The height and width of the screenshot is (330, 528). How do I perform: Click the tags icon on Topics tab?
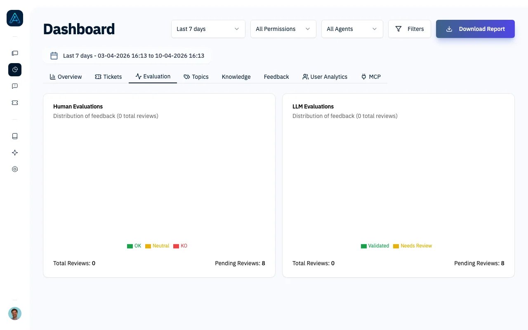pos(187,77)
